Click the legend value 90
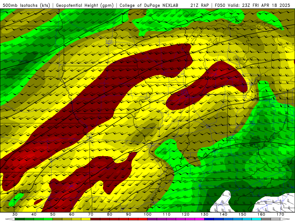This screenshot has width=295, height=221. (128, 214)
